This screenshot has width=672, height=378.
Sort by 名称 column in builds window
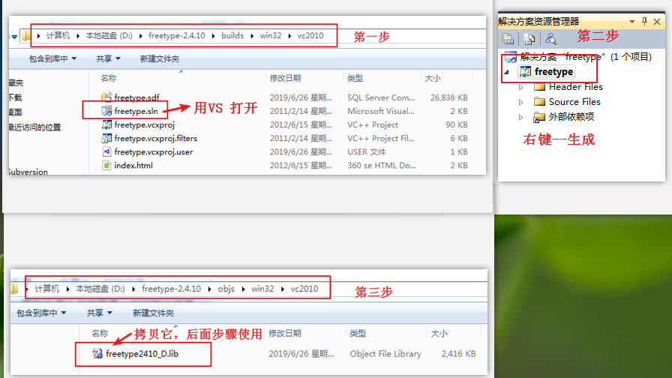click(x=109, y=78)
